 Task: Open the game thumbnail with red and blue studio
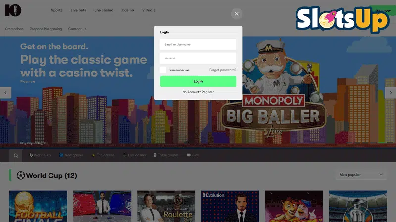102,206
